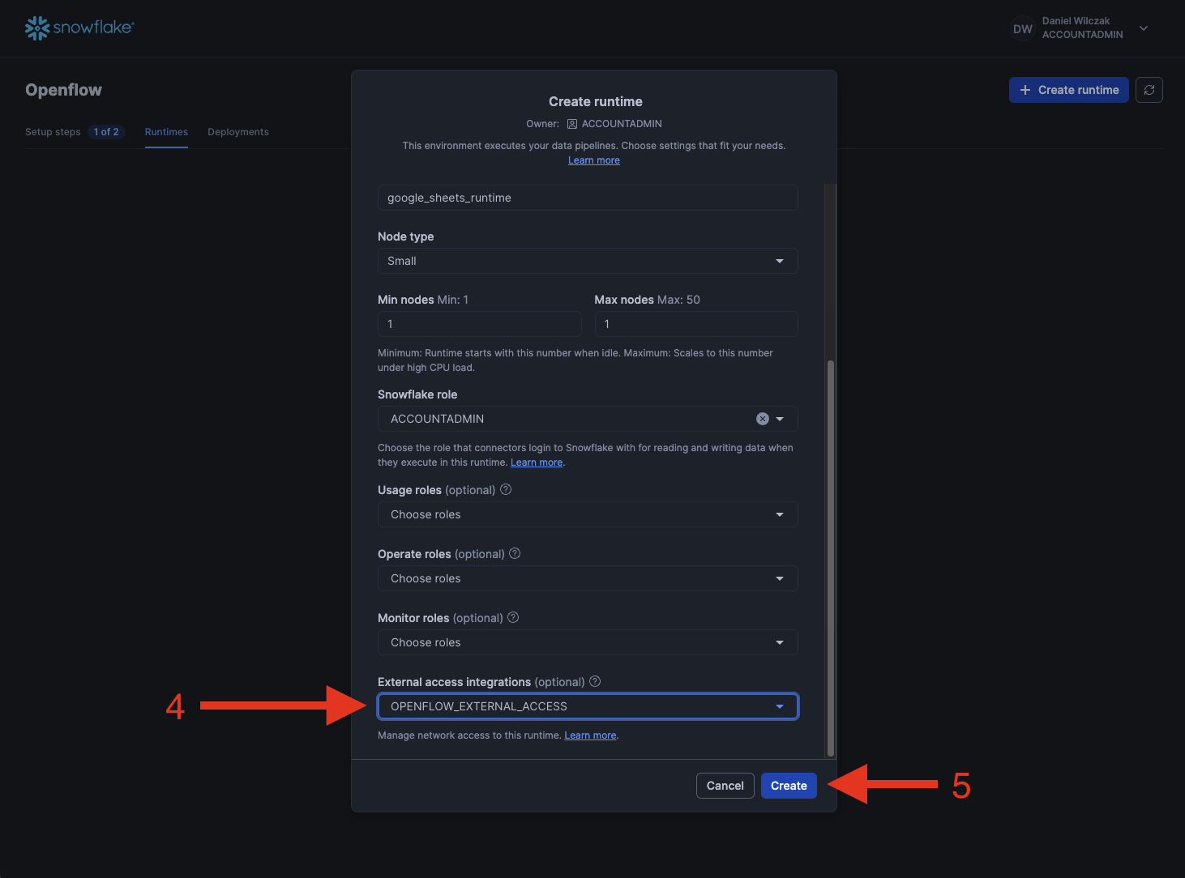This screenshot has height=878, width=1185.
Task: Click the Monitor roles help icon
Action: click(x=513, y=617)
